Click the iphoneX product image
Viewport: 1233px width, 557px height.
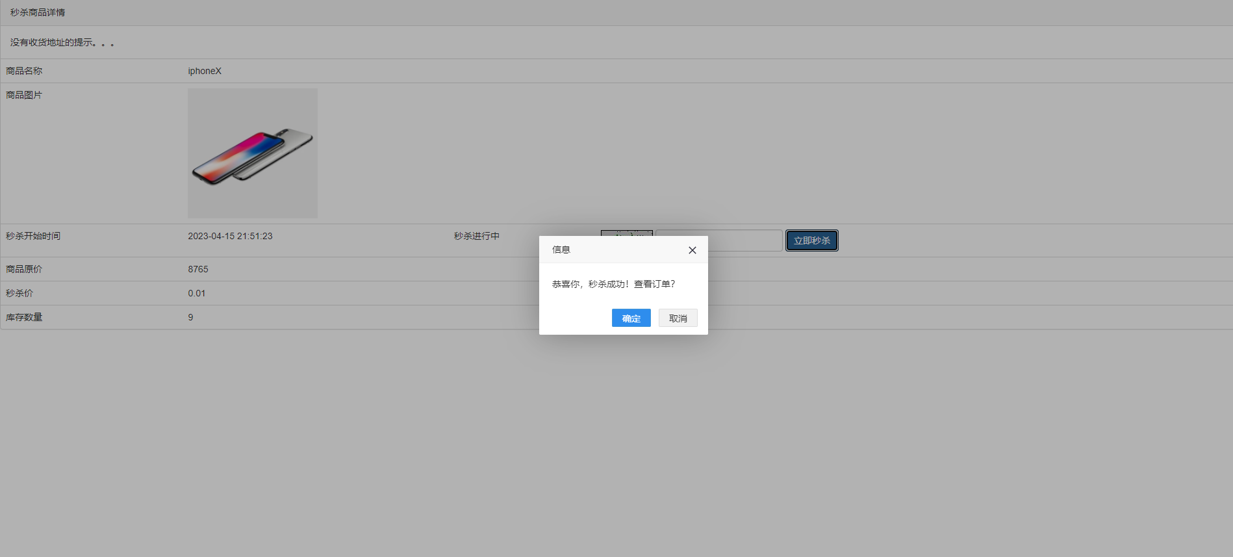coord(253,153)
